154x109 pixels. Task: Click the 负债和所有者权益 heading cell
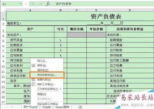pos(130,29)
